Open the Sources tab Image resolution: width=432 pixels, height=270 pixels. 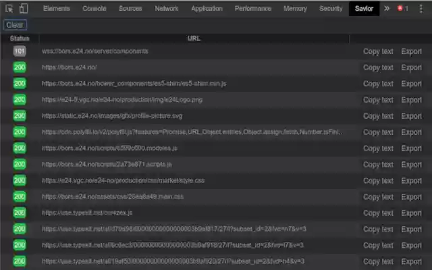click(x=130, y=9)
